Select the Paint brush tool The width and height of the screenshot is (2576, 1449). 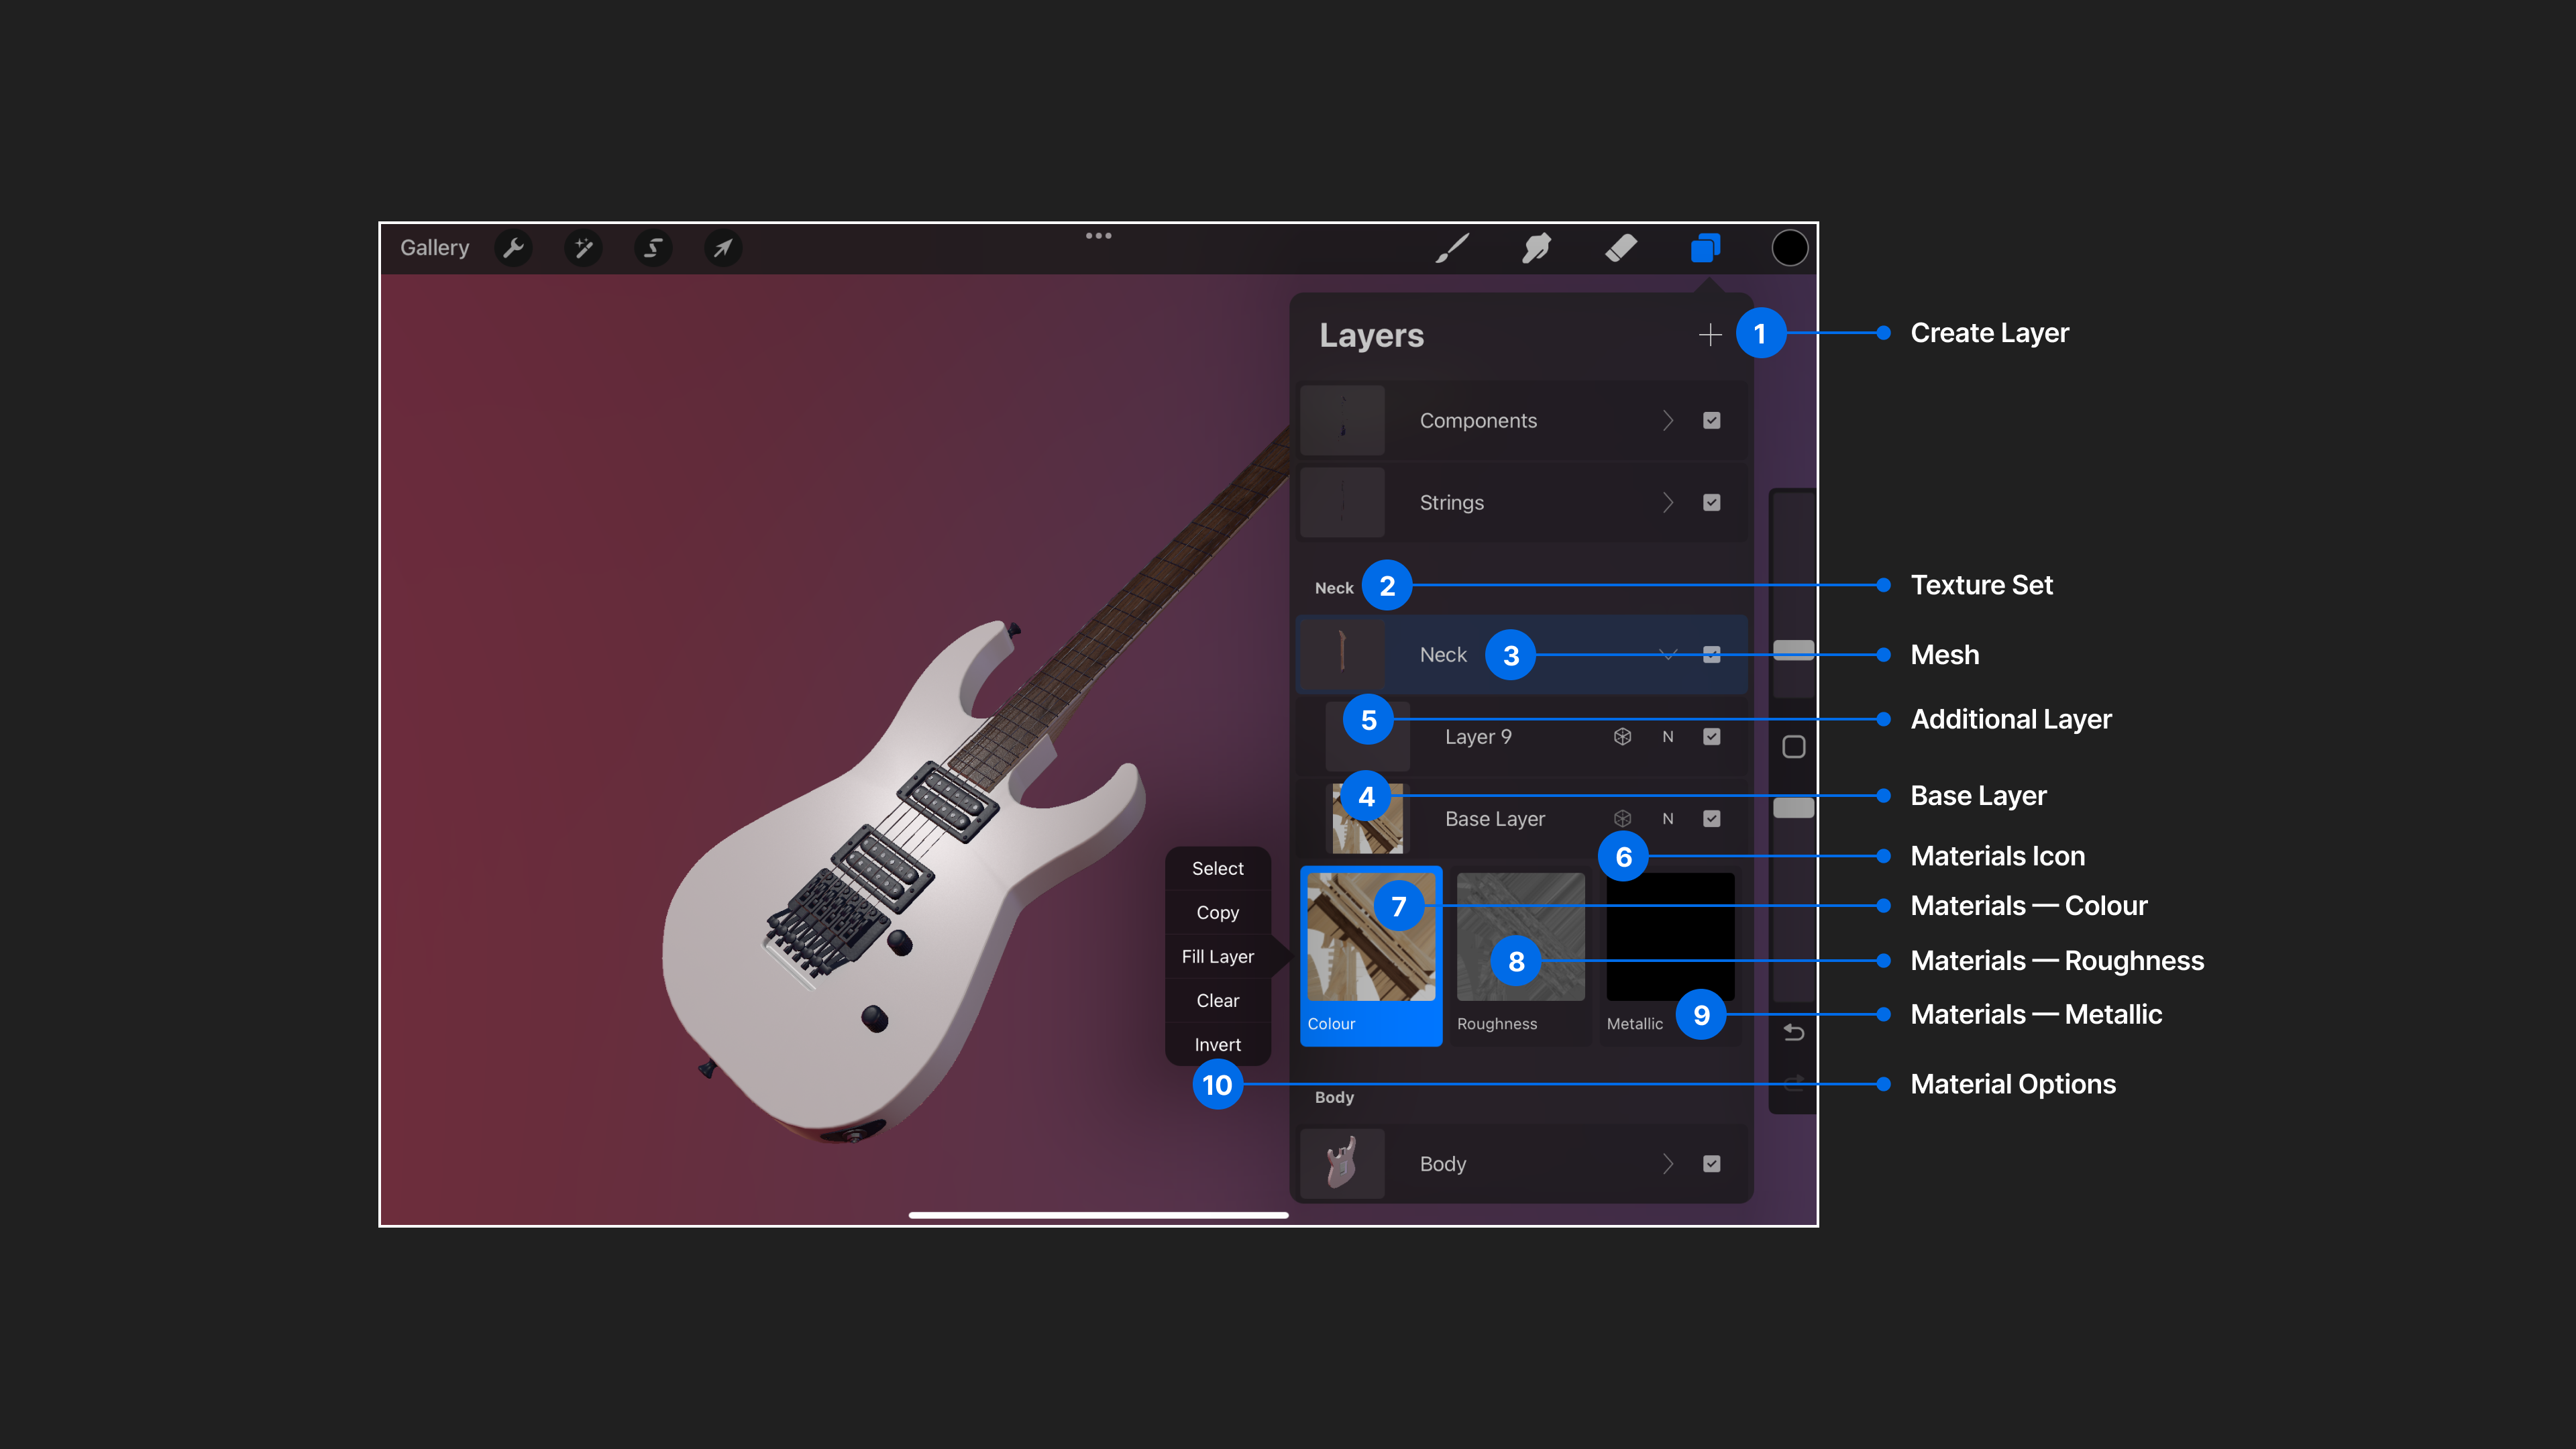tap(1452, 248)
